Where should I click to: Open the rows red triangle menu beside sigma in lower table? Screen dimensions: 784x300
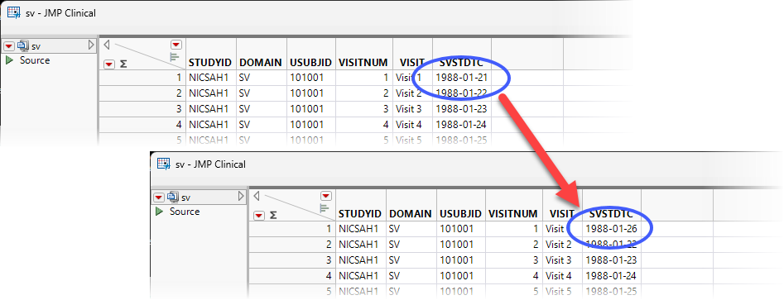(x=258, y=215)
